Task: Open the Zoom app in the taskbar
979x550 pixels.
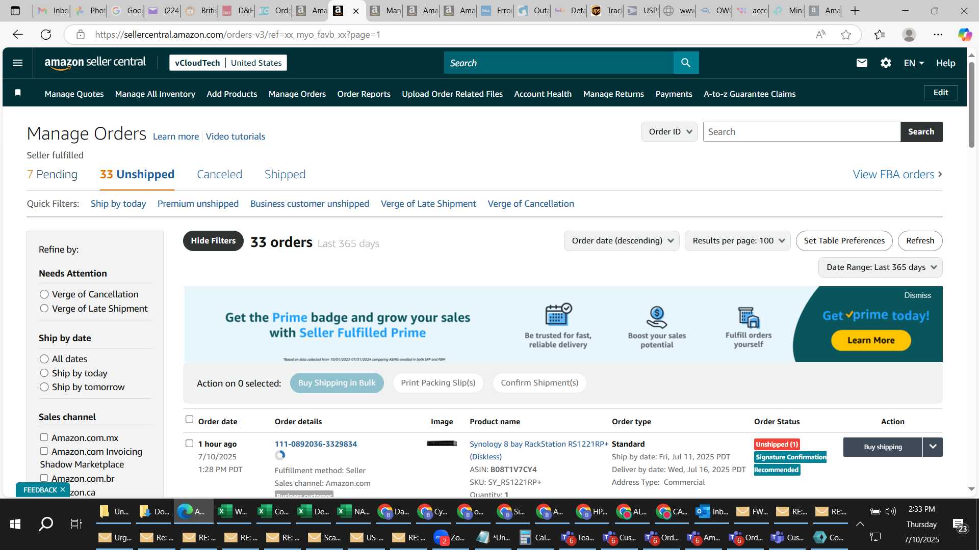Action: point(450,537)
